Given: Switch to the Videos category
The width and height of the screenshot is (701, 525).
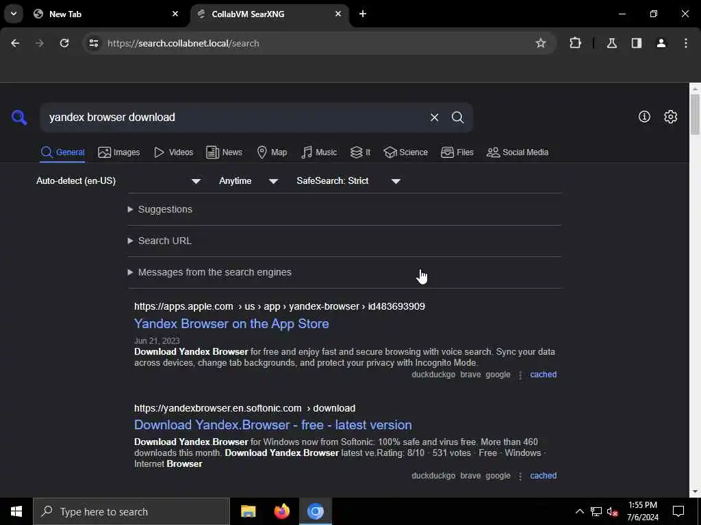Looking at the screenshot, I should [x=173, y=152].
